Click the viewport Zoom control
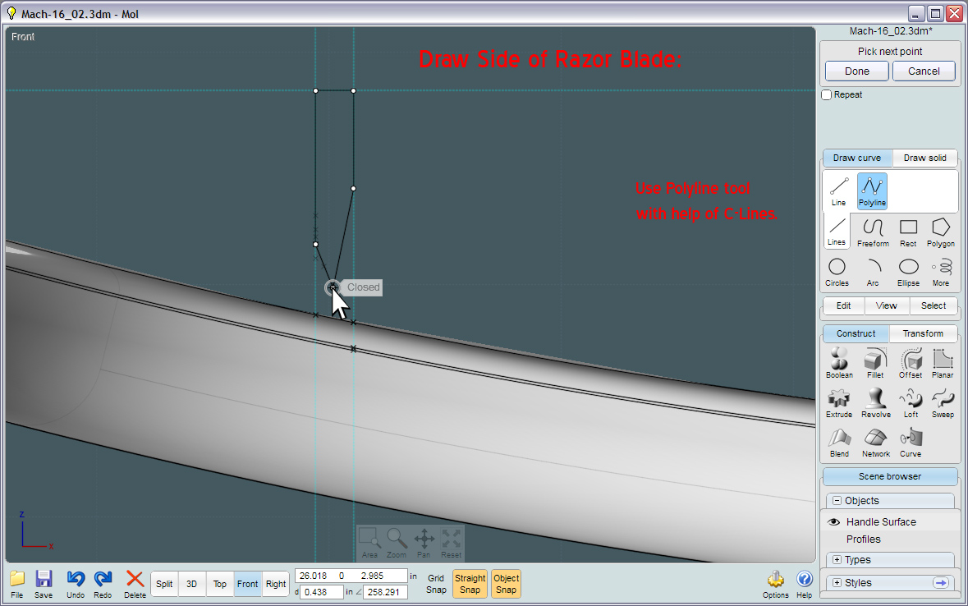 pos(397,543)
